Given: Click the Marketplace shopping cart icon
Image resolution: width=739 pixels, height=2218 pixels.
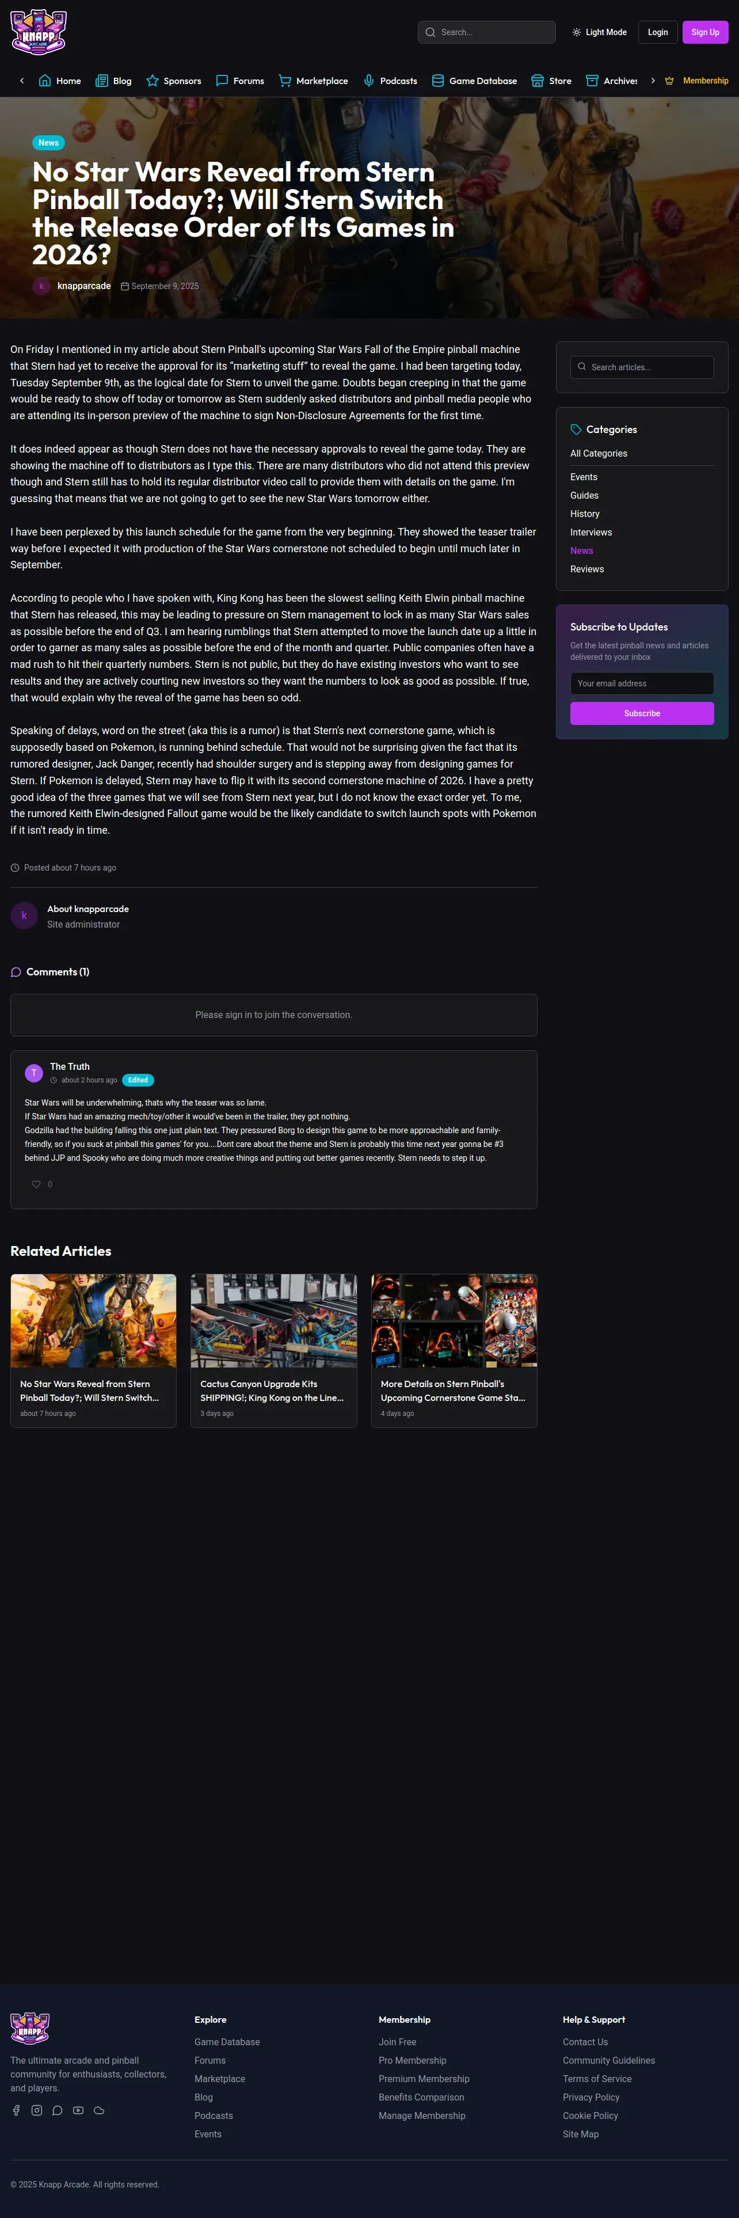Looking at the screenshot, I should (285, 81).
